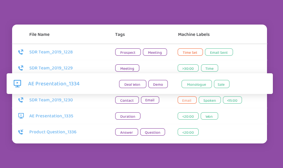Open the AE Presentation_1334 file
Image resolution: width=283 pixels, height=168 pixels.
click(x=54, y=84)
